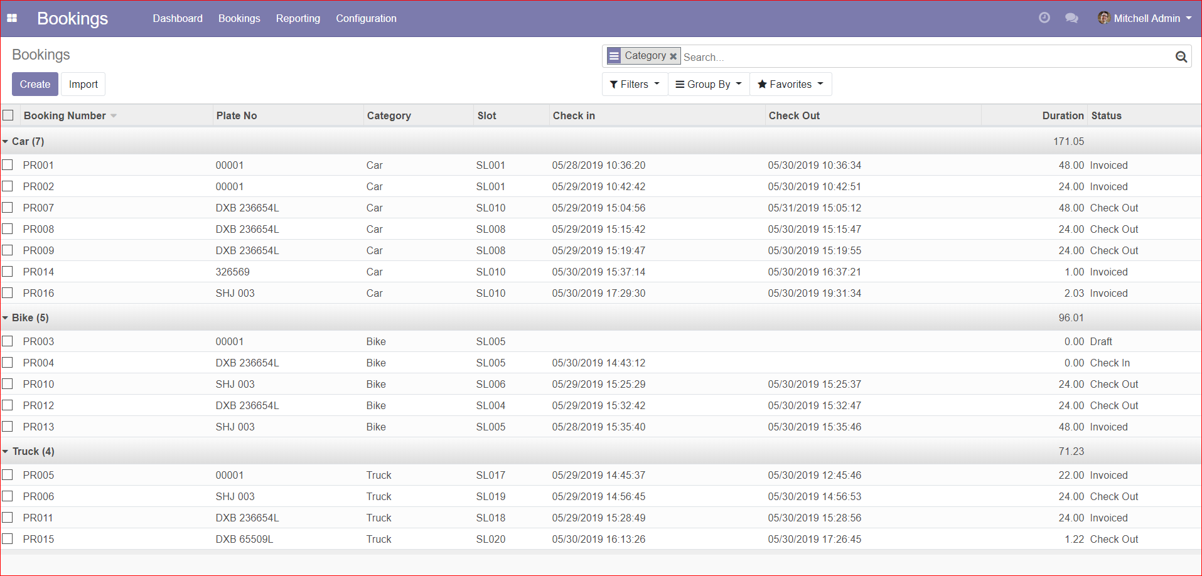Check the box for booking PR007
Viewport: 1202px width, 576px height.
tap(8, 208)
